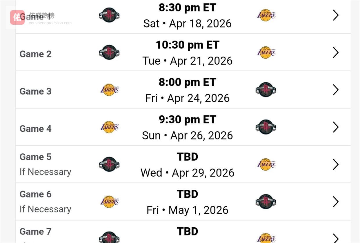Click the Rockets logo in Game 6 row

click(266, 202)
